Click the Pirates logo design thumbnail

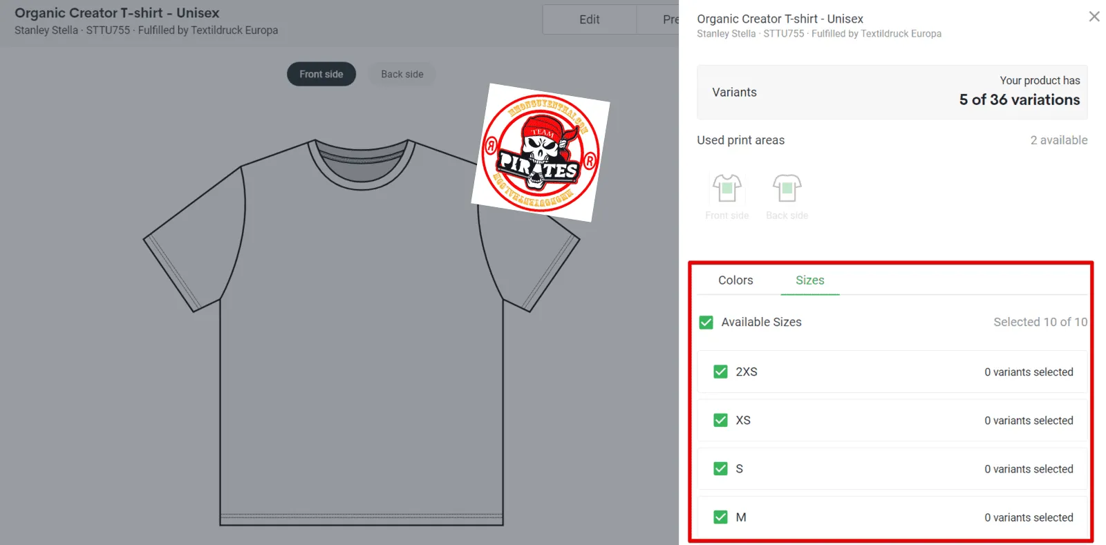(541, 153)
